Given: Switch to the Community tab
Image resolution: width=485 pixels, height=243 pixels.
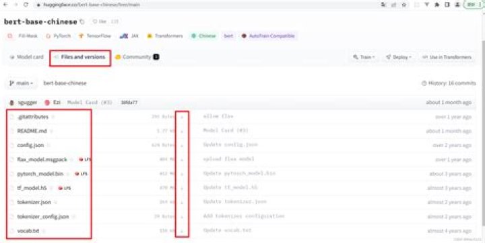Looking at the screenshot, I should pos(137,57).
